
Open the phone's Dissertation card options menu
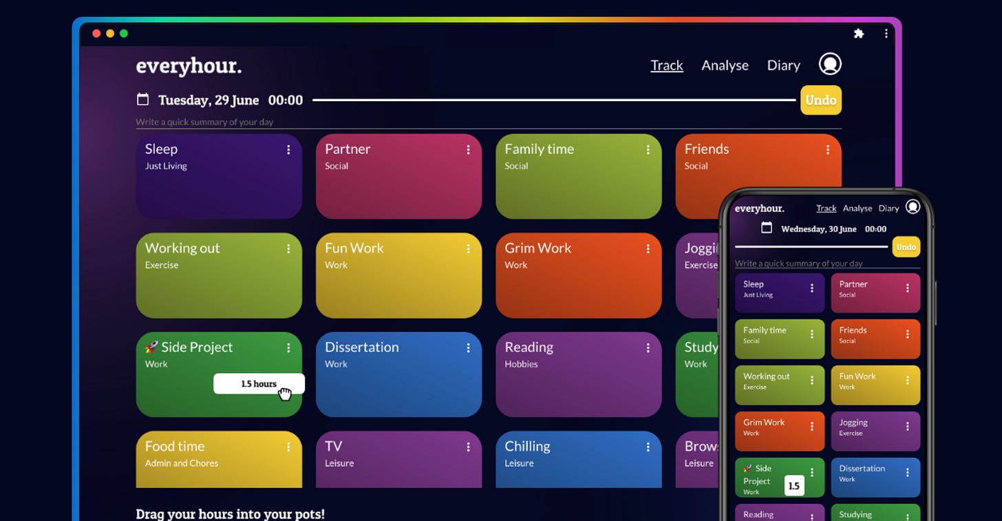coord(908,473)
